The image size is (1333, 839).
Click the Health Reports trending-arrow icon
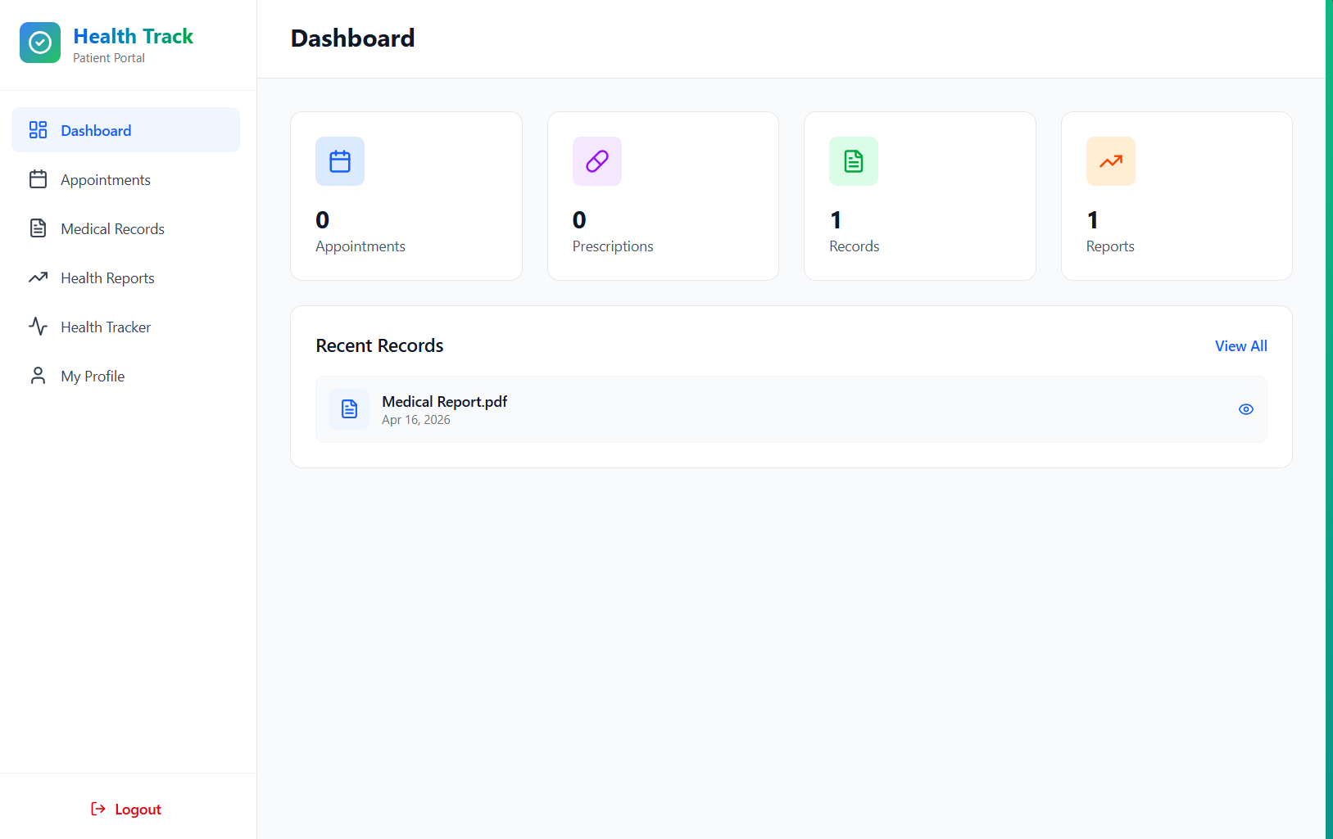point(38,277)
